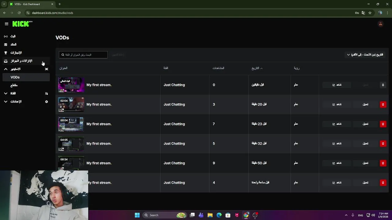The height and width of the screenshot is (220, 392).
Task: Watch the VOD dated قبل ساعة واحدة
Action: (x=337, y=183)
